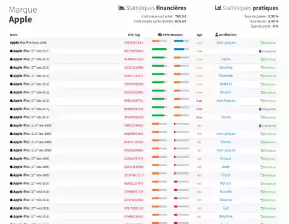Click the Apple logo in Charlotte's row

click(x=11, y=76)
